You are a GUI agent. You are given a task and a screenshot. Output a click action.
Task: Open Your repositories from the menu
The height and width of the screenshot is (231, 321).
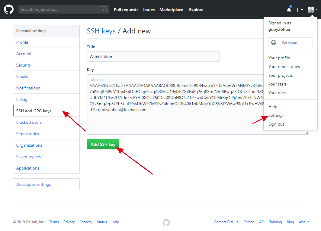(284, 67)
